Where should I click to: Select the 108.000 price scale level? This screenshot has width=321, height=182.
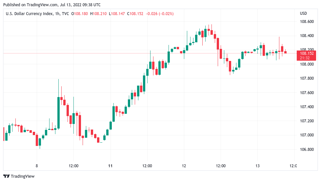[x=307, y=64]
